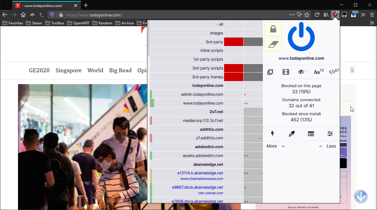377x210 pixels.
Task: Select the www.todayonline.com browser tab
Action: point(47,5)
